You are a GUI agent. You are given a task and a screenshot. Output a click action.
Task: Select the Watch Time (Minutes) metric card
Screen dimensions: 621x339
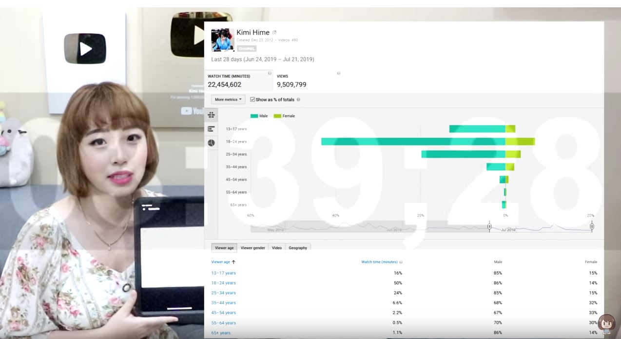[239, 80]
